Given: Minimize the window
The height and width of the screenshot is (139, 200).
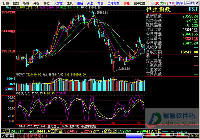Looking at the screenshot, I should pos(188,3).
